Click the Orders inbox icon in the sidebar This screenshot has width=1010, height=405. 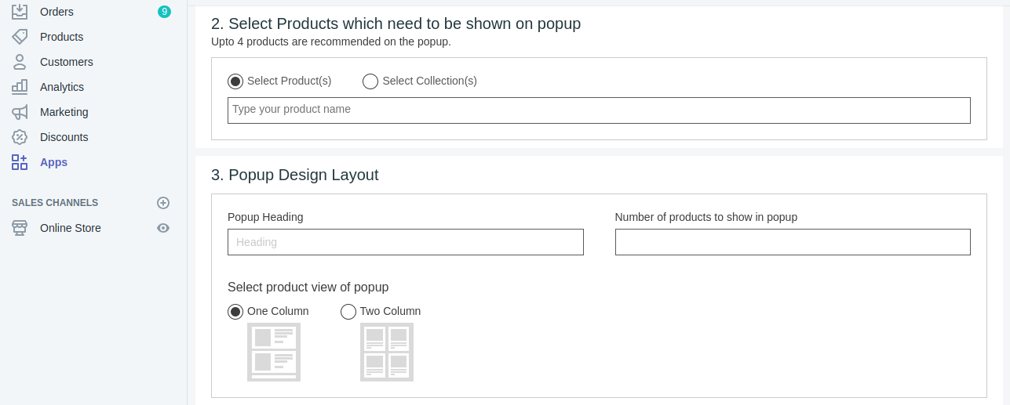click(20, 11)
